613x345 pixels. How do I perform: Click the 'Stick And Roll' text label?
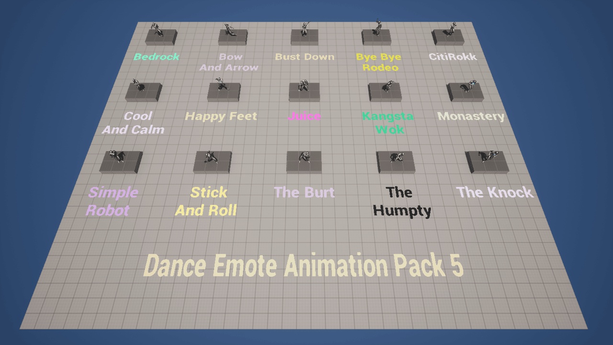tap(206, 201)
